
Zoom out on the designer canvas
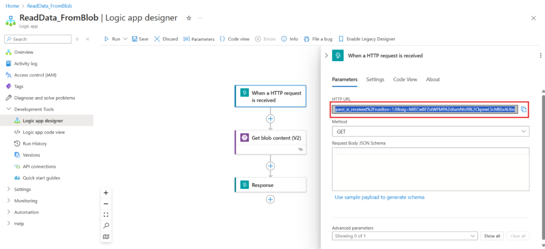click(x=106, y=204)
